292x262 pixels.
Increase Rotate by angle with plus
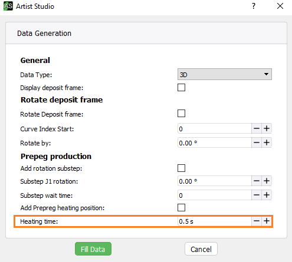(267, 142)
